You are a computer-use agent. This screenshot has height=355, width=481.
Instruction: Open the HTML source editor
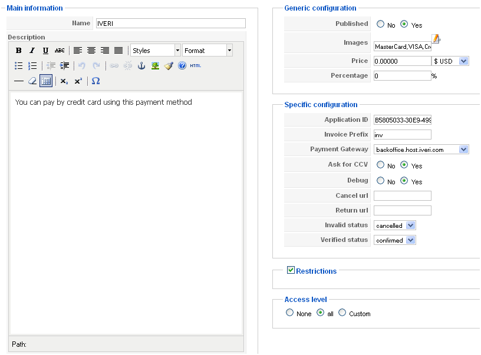pyautogui.click(x=195, y=65)
